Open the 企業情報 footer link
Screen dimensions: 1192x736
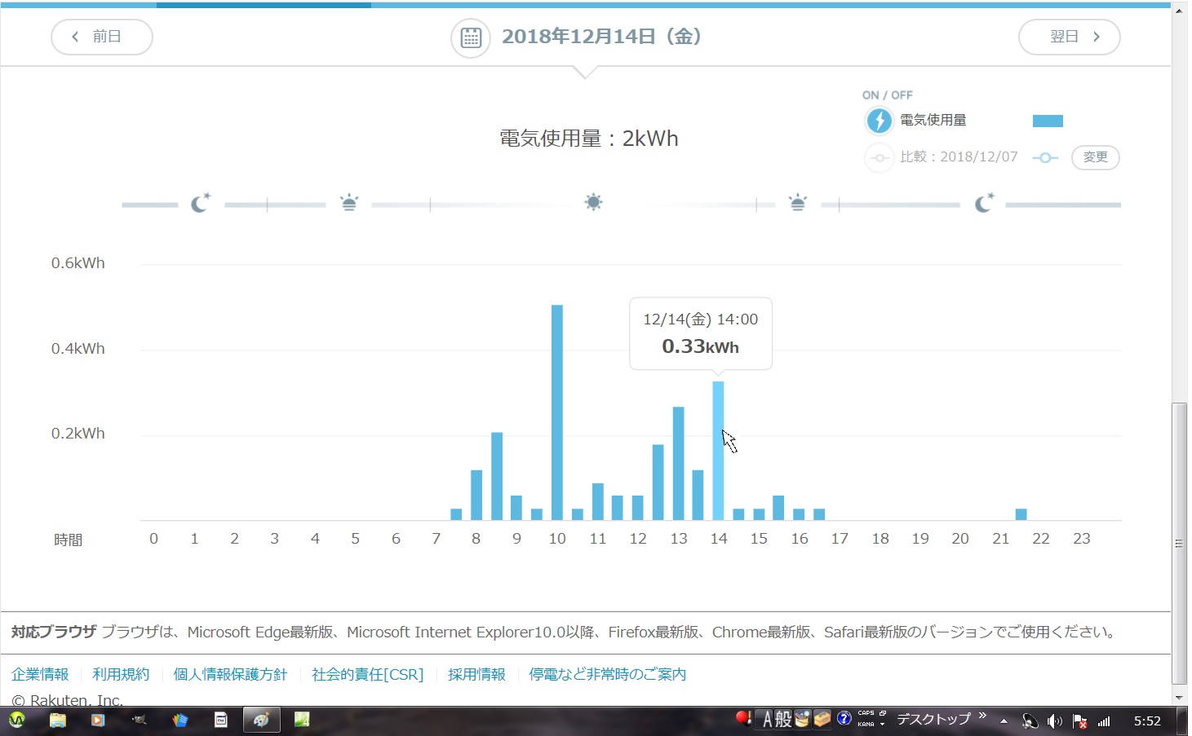(x=40, y=675)
